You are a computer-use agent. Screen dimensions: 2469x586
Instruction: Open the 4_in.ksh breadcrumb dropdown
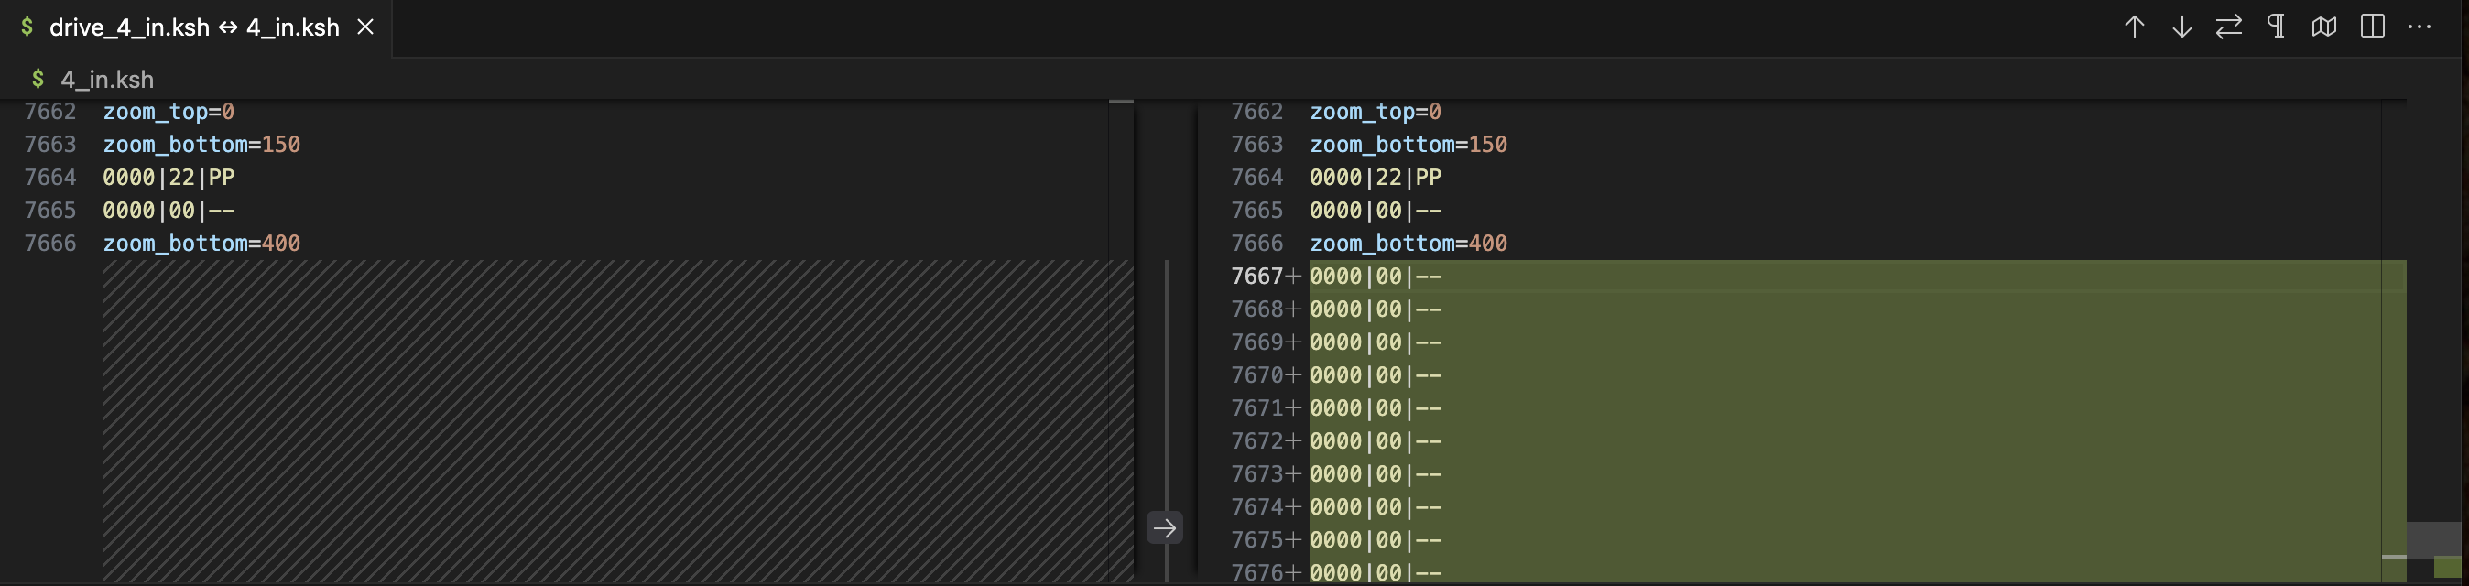(106, 80)
